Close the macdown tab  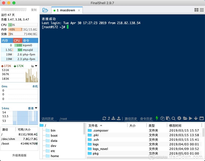(79, 10)
